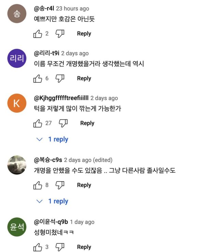Reply to @리리-t9i's comment
Screen dimensions: 219x252
click(x=84, y=79)
